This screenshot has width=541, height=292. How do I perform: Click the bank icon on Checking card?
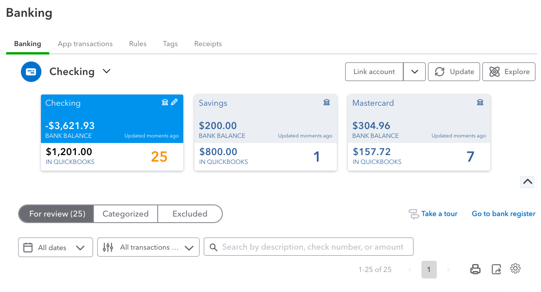165,102
